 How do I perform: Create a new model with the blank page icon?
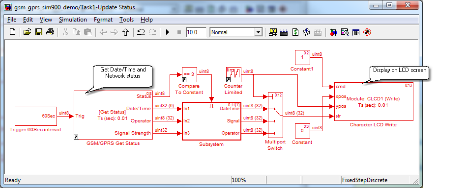[x=12, y=32]
